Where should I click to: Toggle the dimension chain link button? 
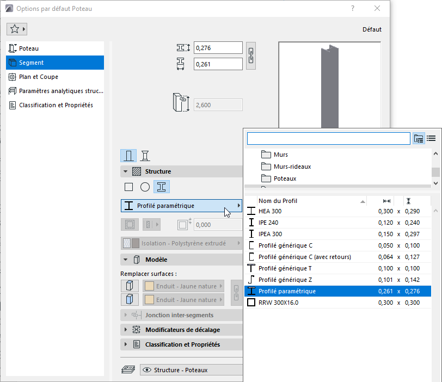[251, 56]
